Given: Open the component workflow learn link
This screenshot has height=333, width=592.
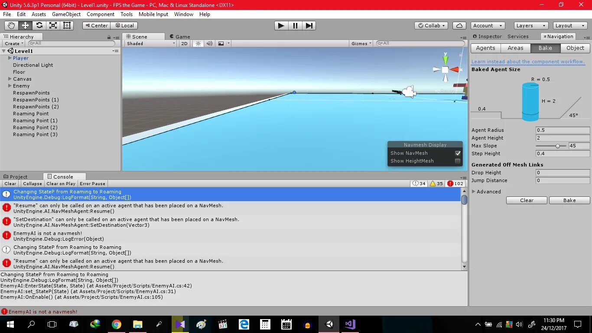Looking at the screenshot, I should point(528,62).
